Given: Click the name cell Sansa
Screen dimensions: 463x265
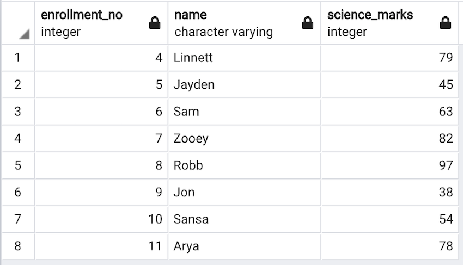Looking at the screenshot, I should coord(244,219).
